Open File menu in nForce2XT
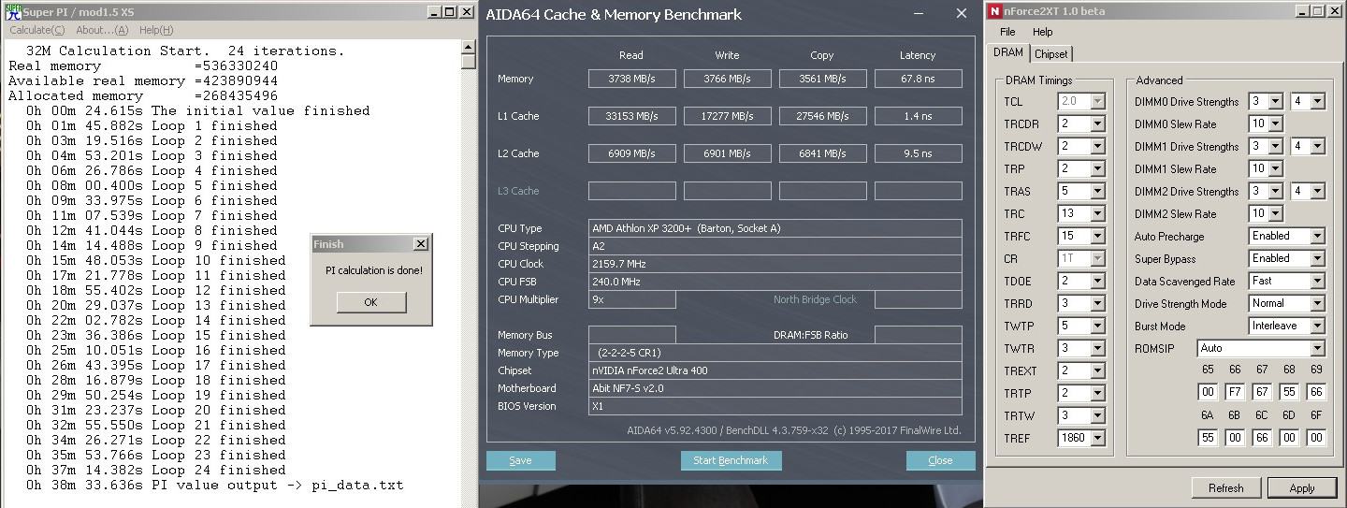Image resolution: width=1347 pixels, height=508 pixels. pos(1007,31)
